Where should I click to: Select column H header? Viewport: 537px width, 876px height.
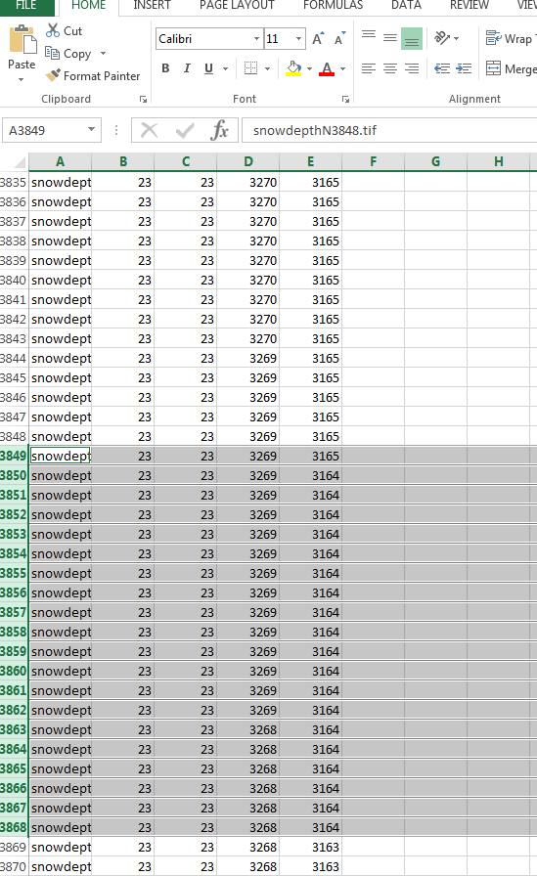pos(499,161)
